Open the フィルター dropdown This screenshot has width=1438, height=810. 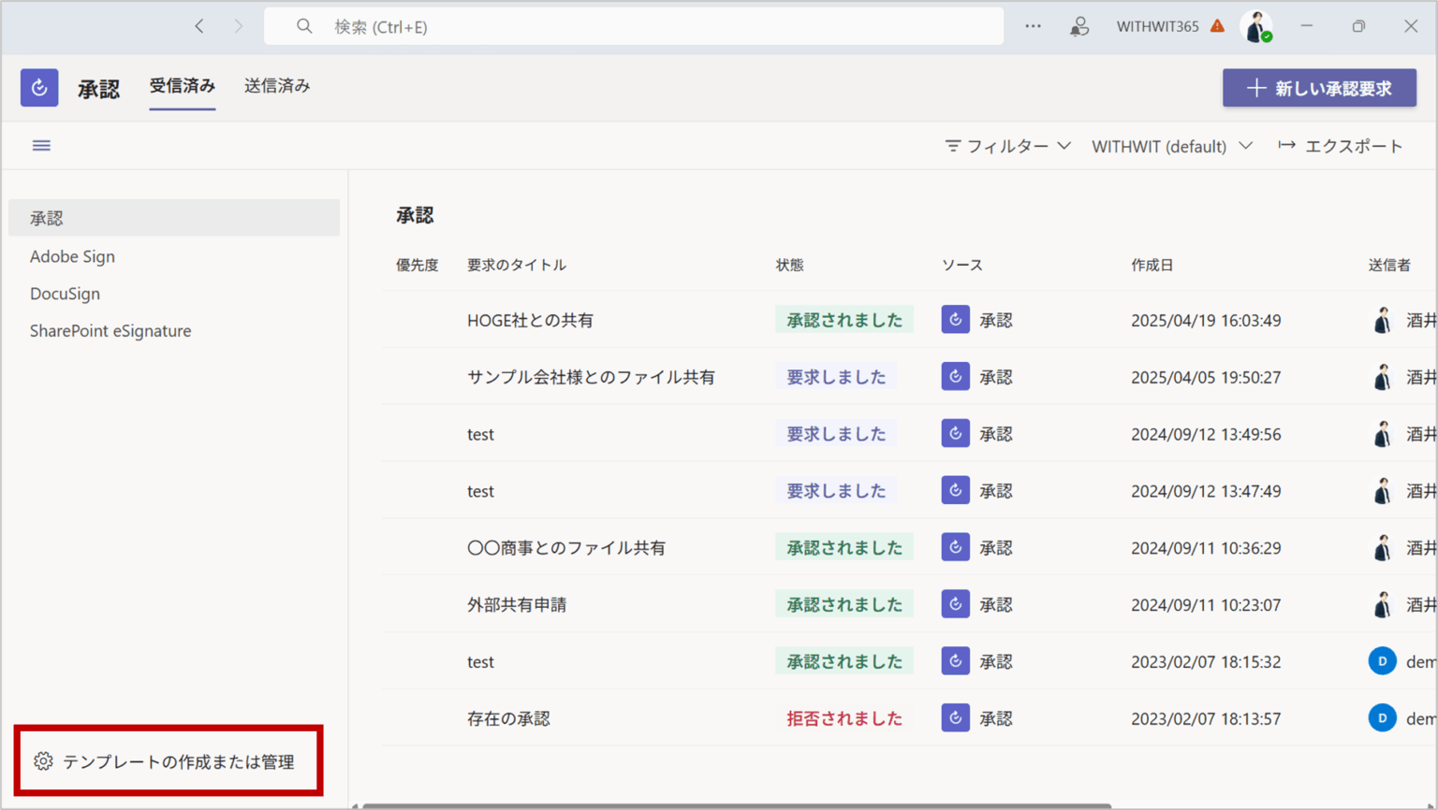coord(1006,146)
